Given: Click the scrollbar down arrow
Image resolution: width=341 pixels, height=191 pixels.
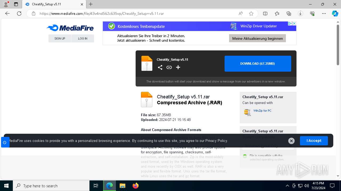Looking at the screenshot, I should tap(338, 176).
